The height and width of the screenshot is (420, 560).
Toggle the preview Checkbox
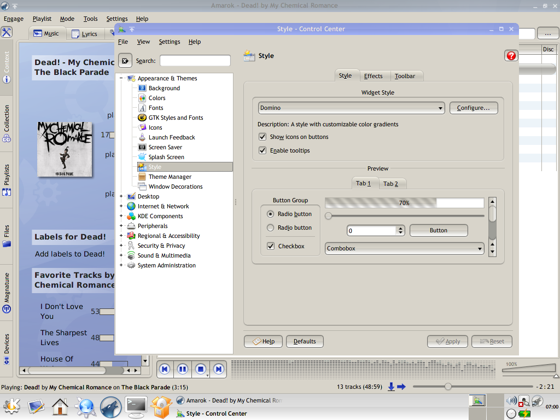tap(271, 246)
